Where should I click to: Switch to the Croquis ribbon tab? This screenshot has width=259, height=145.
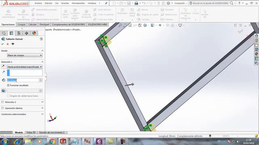(x=21, y=25)
